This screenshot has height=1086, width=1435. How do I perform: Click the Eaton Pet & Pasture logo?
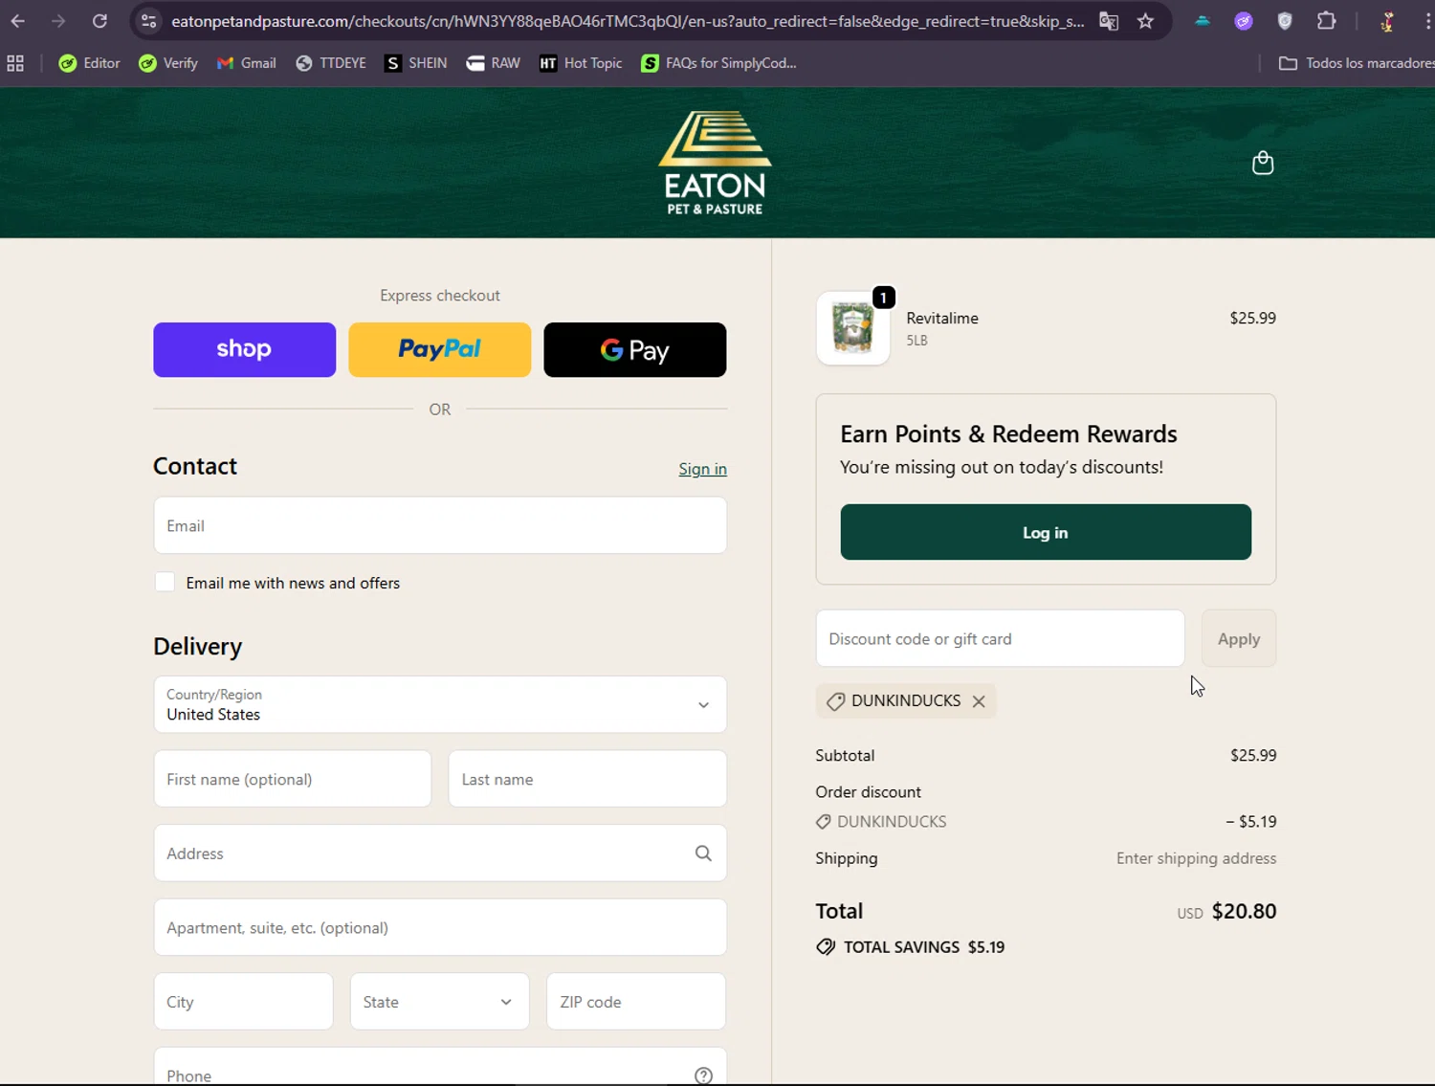coord(715,163)
